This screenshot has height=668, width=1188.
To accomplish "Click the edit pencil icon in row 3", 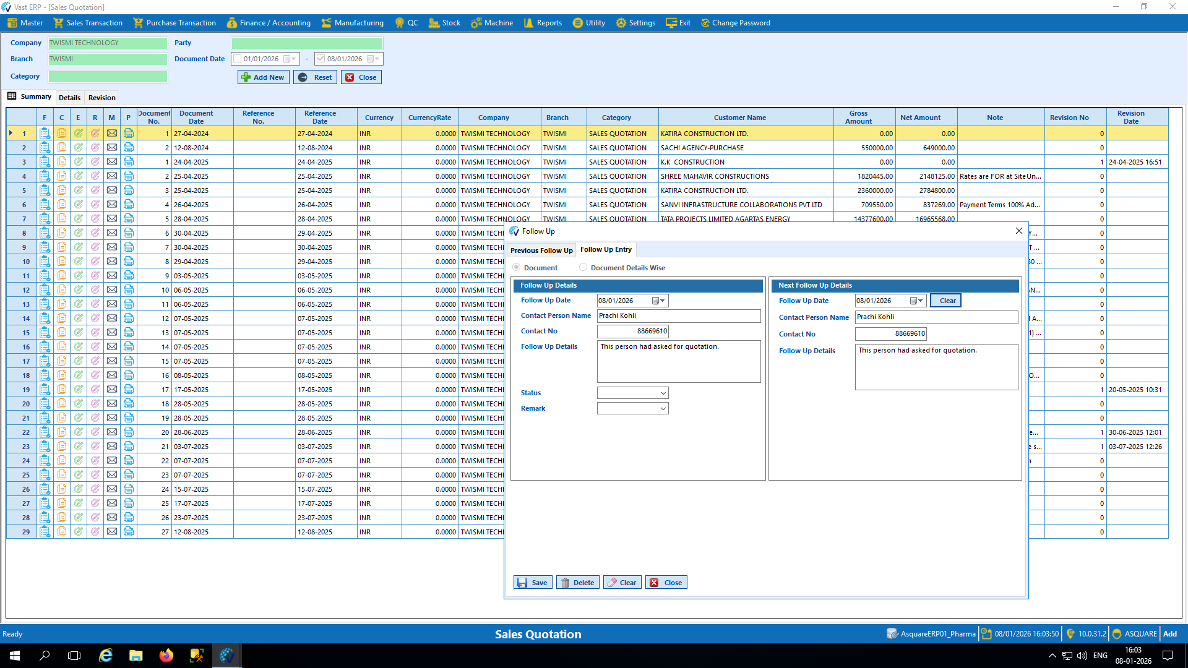I will click(78, 162).
